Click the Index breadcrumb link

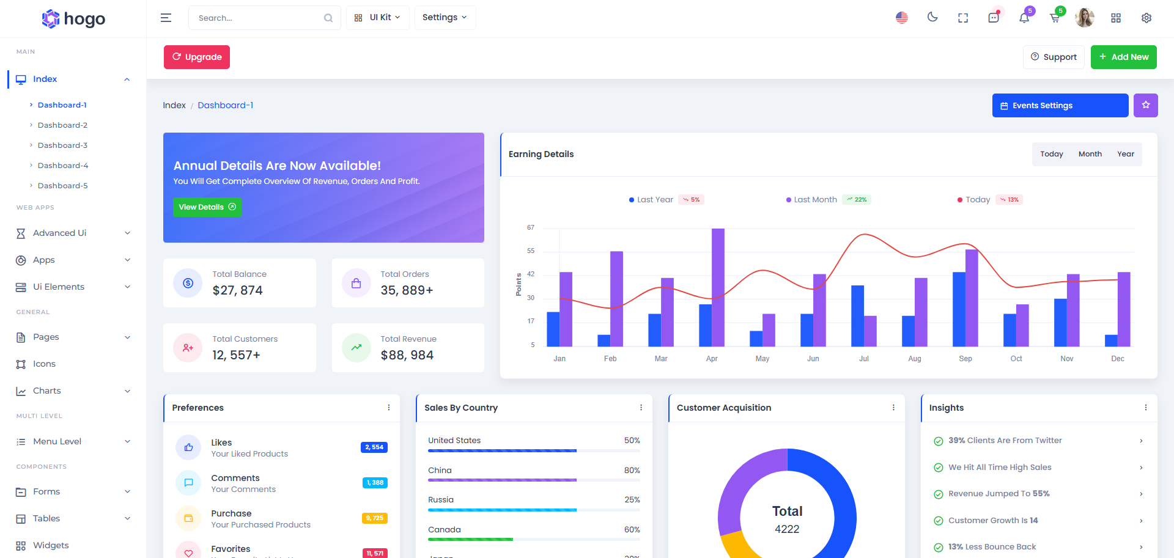(x=174, y=105)
